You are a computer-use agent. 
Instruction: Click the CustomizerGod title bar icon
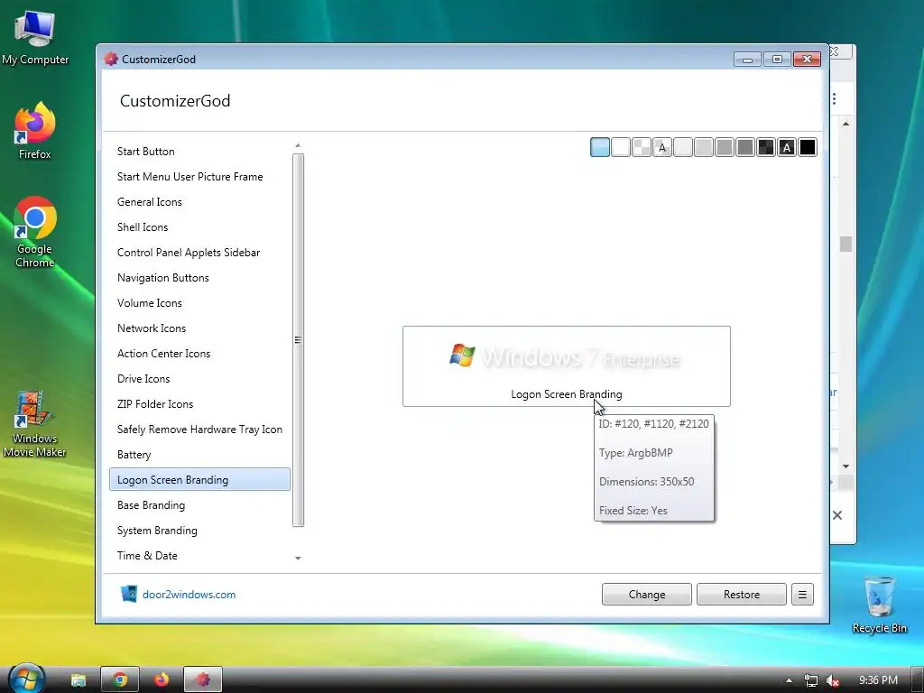point(111,59)
